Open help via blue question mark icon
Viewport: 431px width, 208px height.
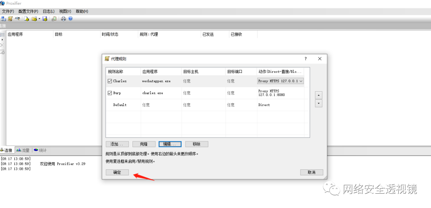[70, 19]
